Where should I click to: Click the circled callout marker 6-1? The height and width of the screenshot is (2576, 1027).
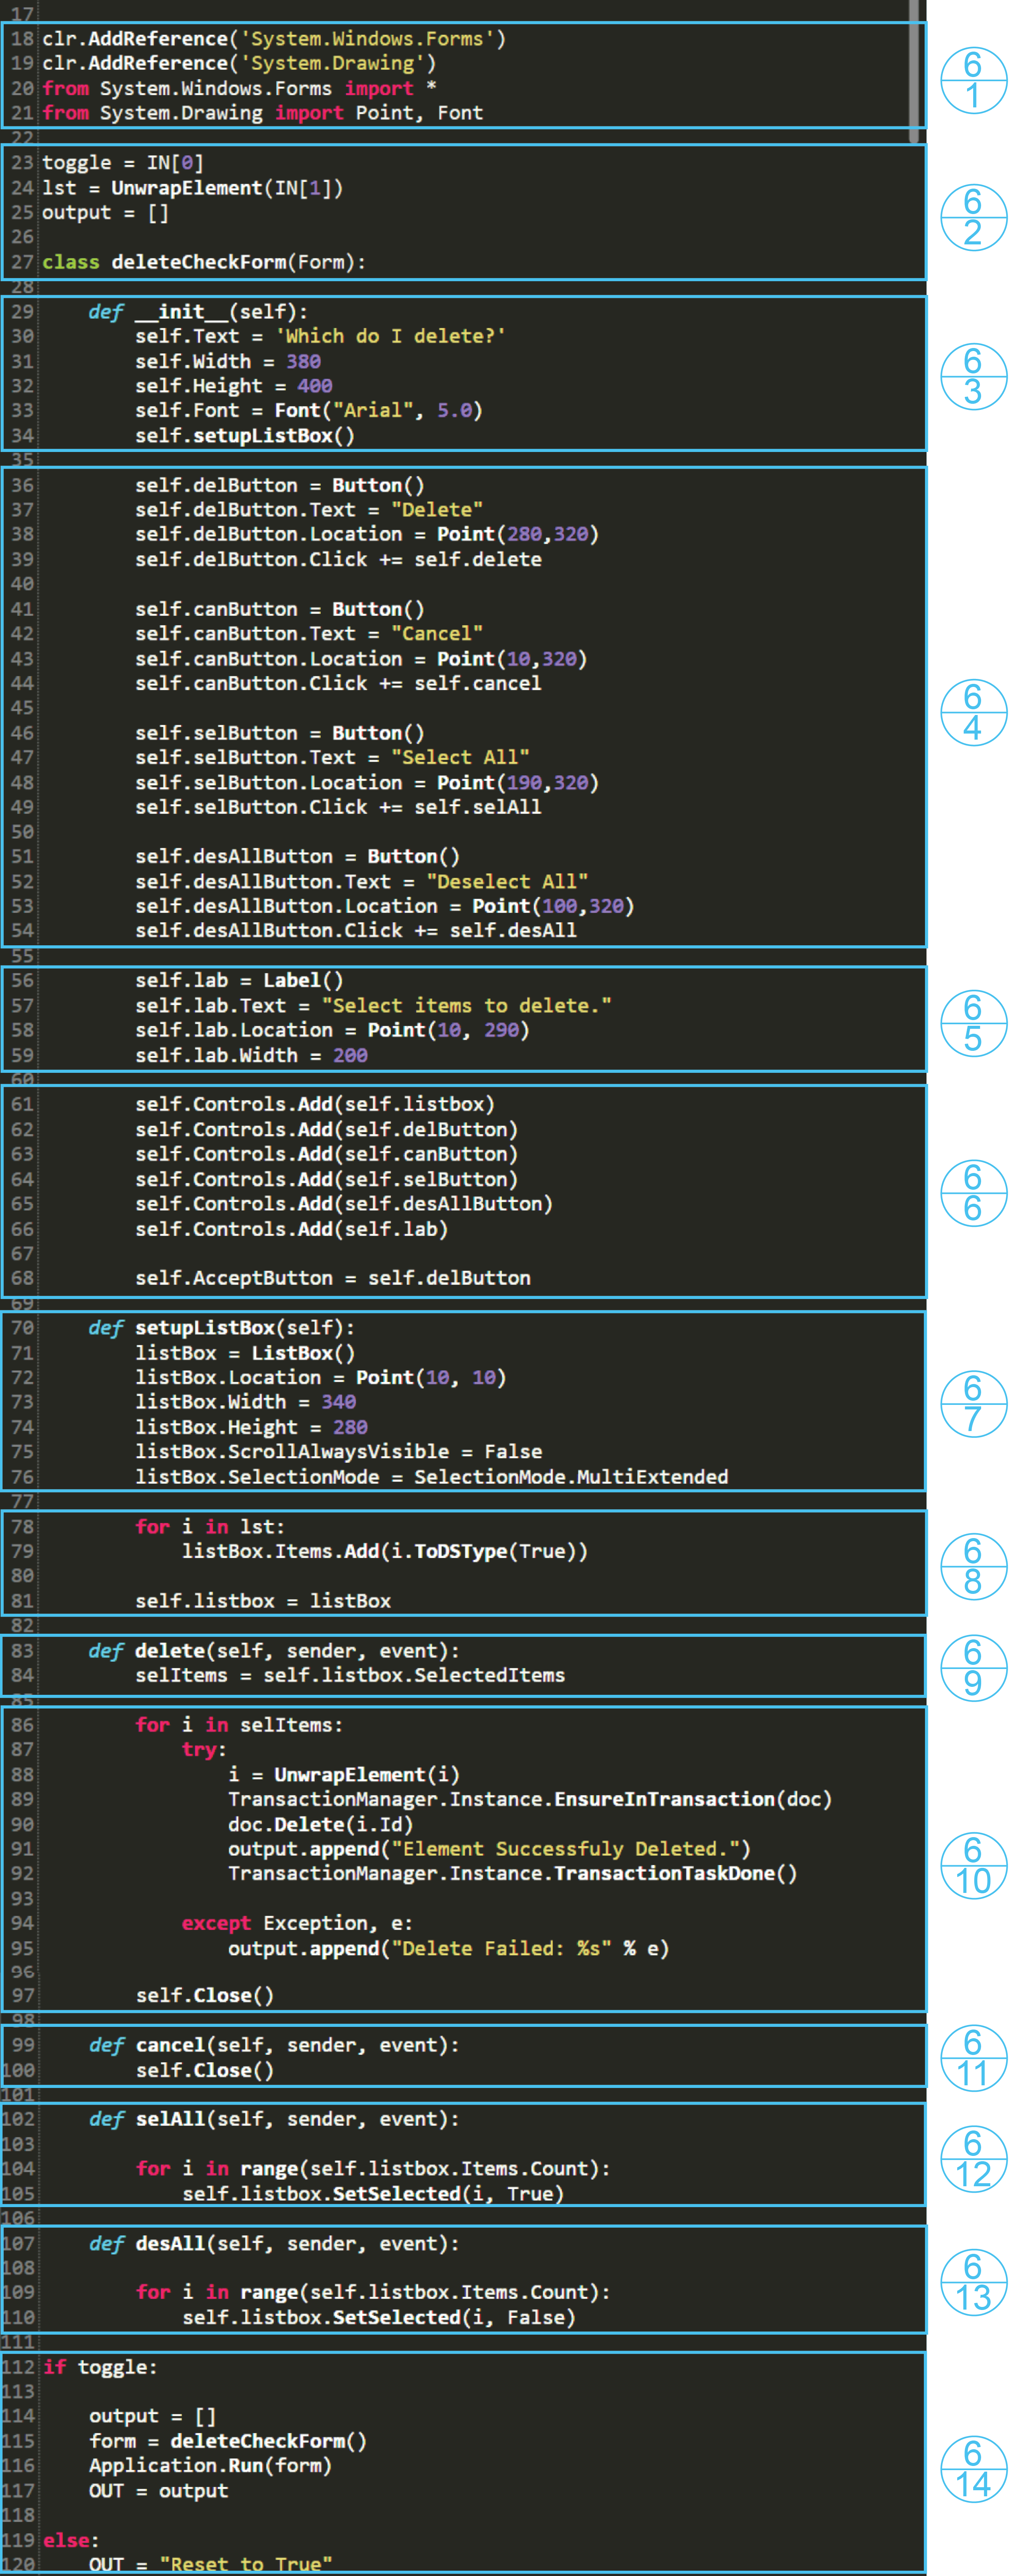(x=973, y=80)
